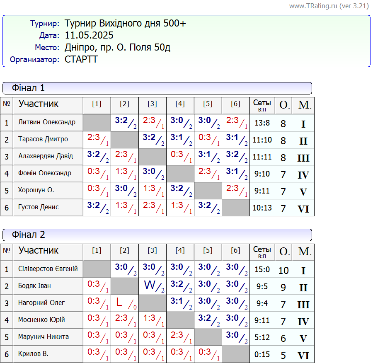Select player Мосненко Юрій
The image size is (373, 363).
click(41, 320)
